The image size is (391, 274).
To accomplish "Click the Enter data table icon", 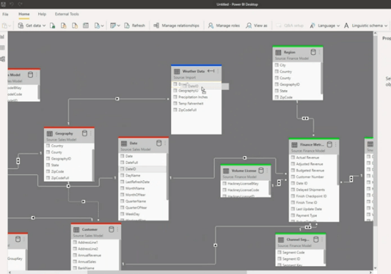I will [86, 26].
